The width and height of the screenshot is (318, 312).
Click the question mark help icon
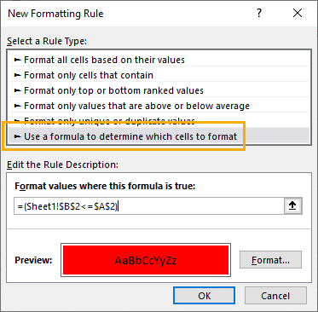point(259,13)
